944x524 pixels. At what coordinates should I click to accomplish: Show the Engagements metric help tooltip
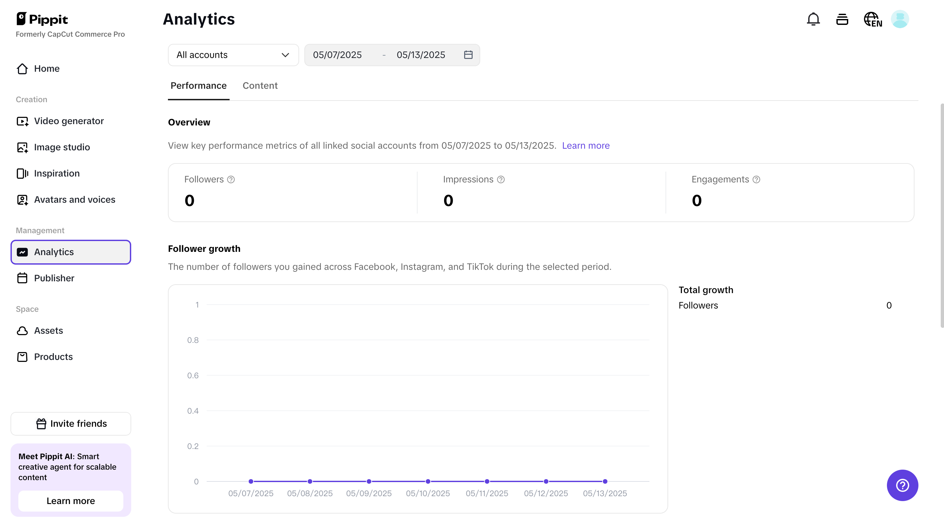pyautogui.click(x=756, y=179)
